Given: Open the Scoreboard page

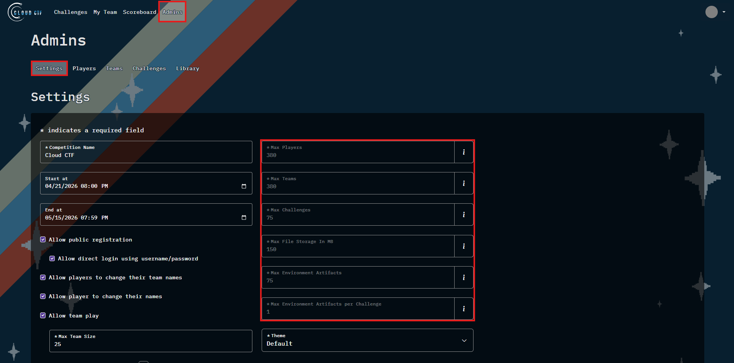Looking at the screenshot, I should [140, 12].
